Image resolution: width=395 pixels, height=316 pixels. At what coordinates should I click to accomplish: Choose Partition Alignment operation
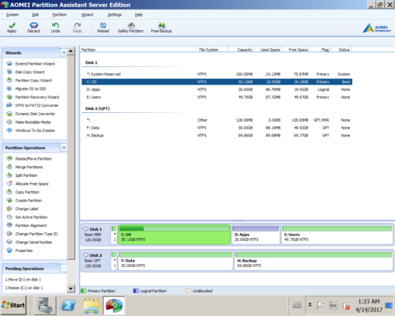[27, 225]
